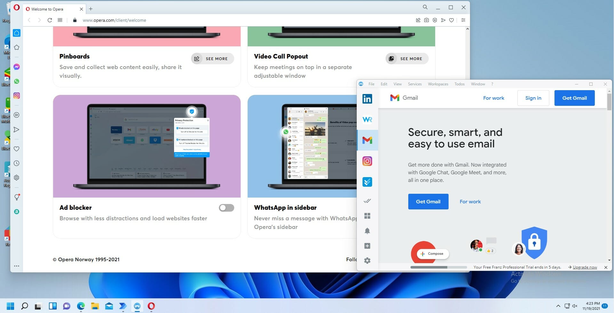614x313 pixels.
Task: Click SEE MORE for Pinboards
Action: (212, 59)
